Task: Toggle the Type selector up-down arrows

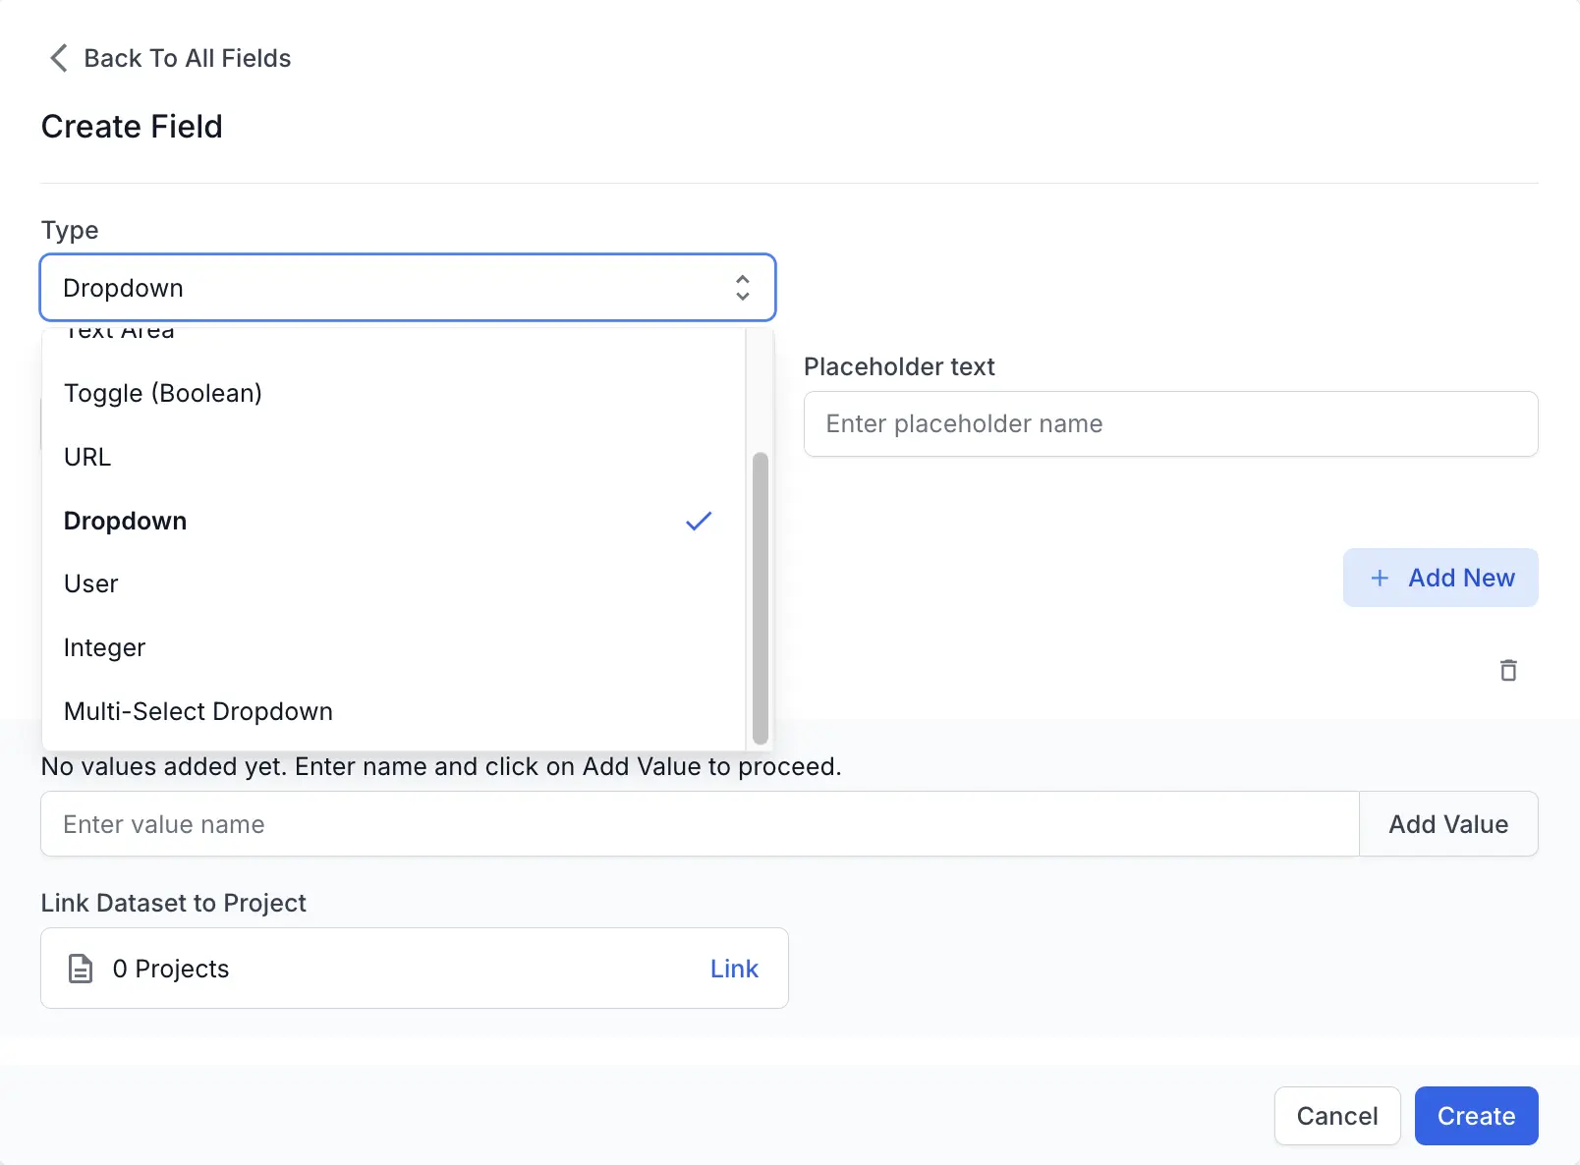Action: click(743, 288)
